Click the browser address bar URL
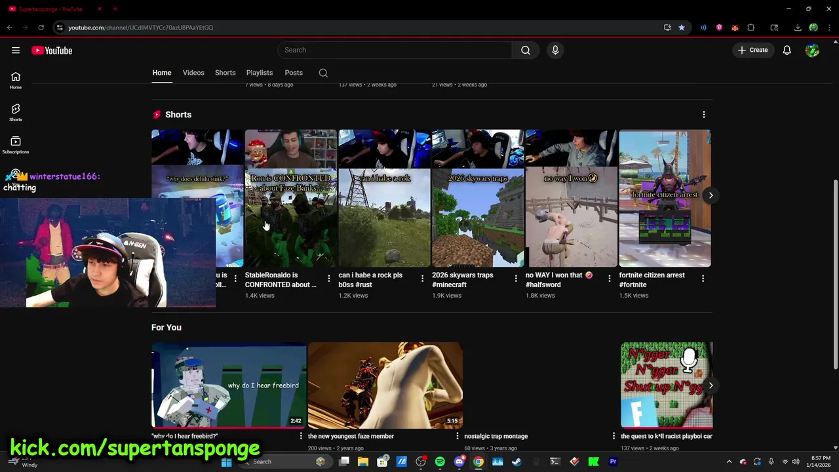The height and width of the screenshot is (472, 839). (140, 28)
